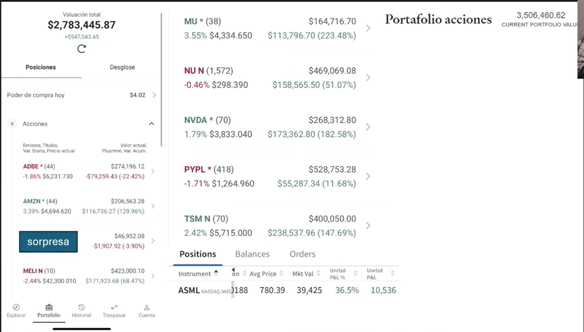Tap the Traspasar transfer arrows icon
584x332 pixels.
pyautogui.click(x=114, y=308)
